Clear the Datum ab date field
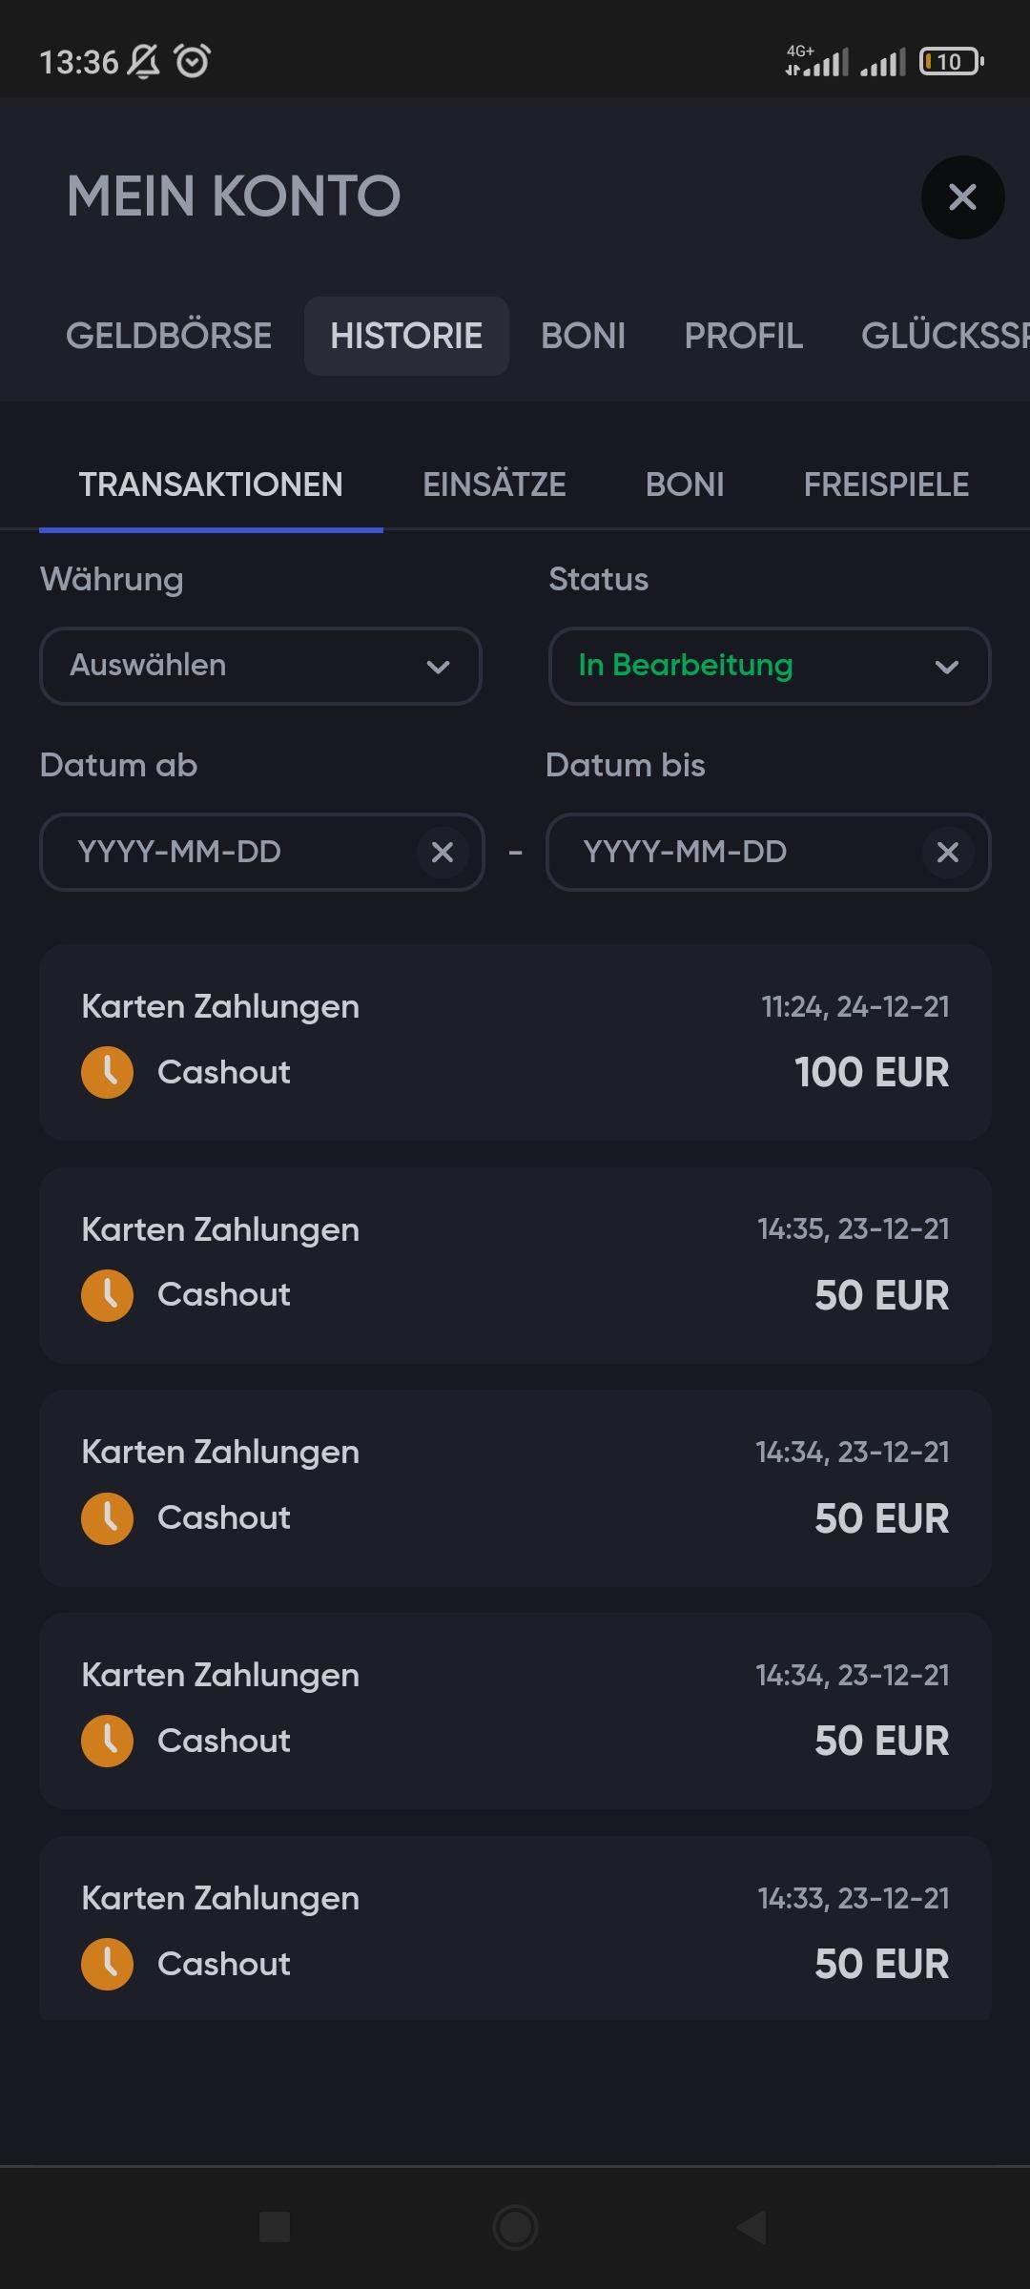The image size is (1030, 2289). tap(442, 852)
